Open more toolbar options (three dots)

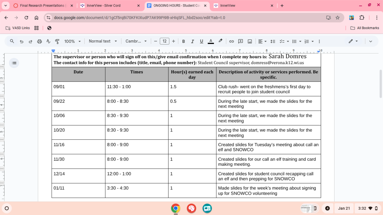pyautogui.click(x=319, y=41)
